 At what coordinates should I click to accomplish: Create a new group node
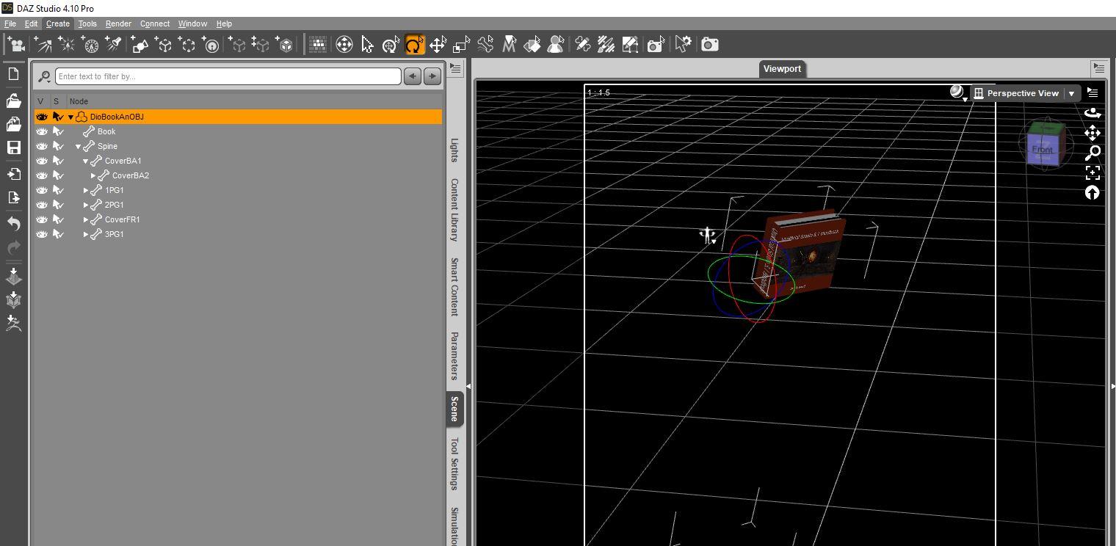(x=188, y=45)
